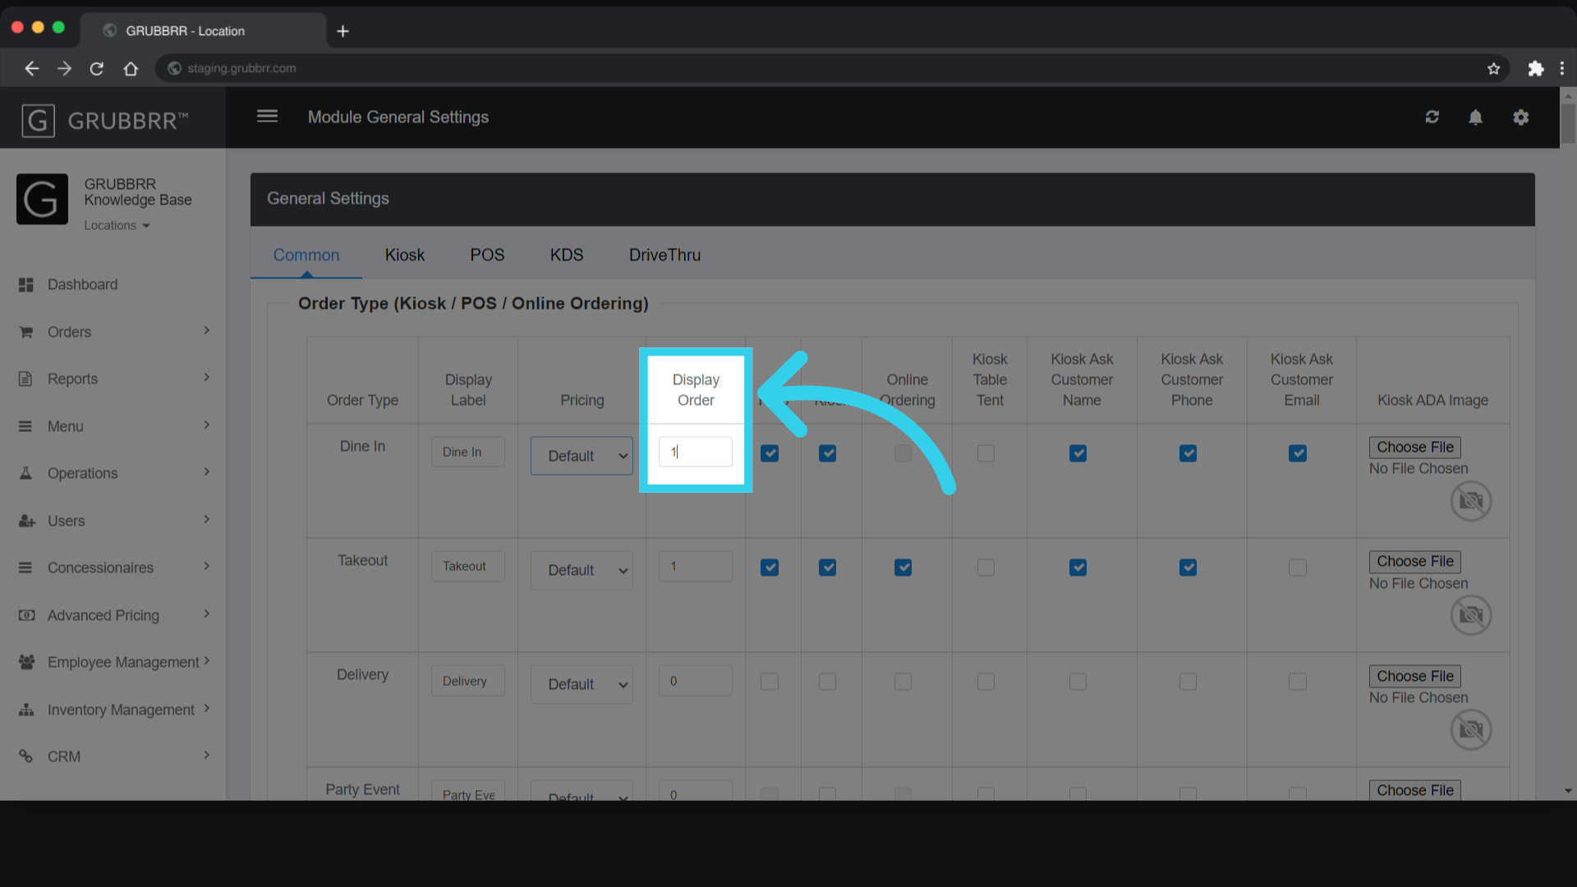Uncheck Dine In Kiosk Ask Customer Phone

(1188, 453)
